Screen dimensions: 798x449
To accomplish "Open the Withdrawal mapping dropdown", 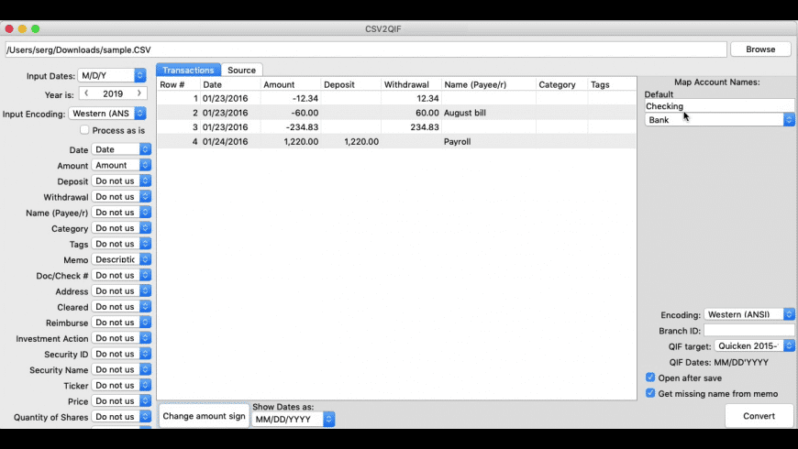I will tap(121, 197).
